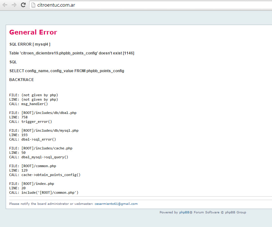Screen dimensions: 272x227
Task: Click the table doesn't exist [1146] message
Action: 72,53
